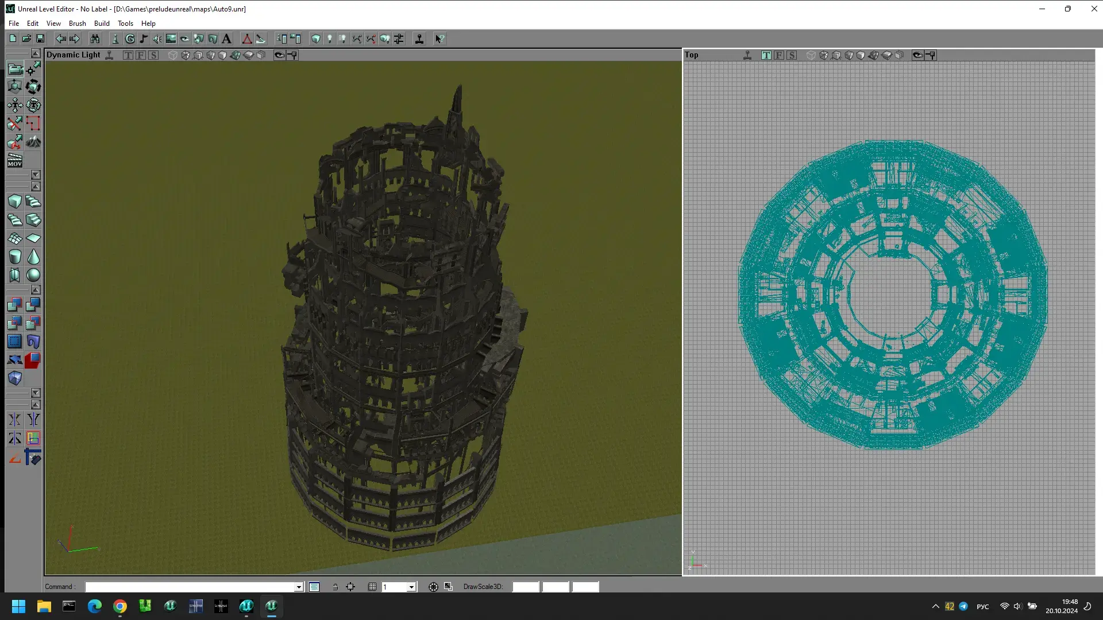Select the Curved Staircase builder
The image size is (1103, 620).
tap(33, 201)
